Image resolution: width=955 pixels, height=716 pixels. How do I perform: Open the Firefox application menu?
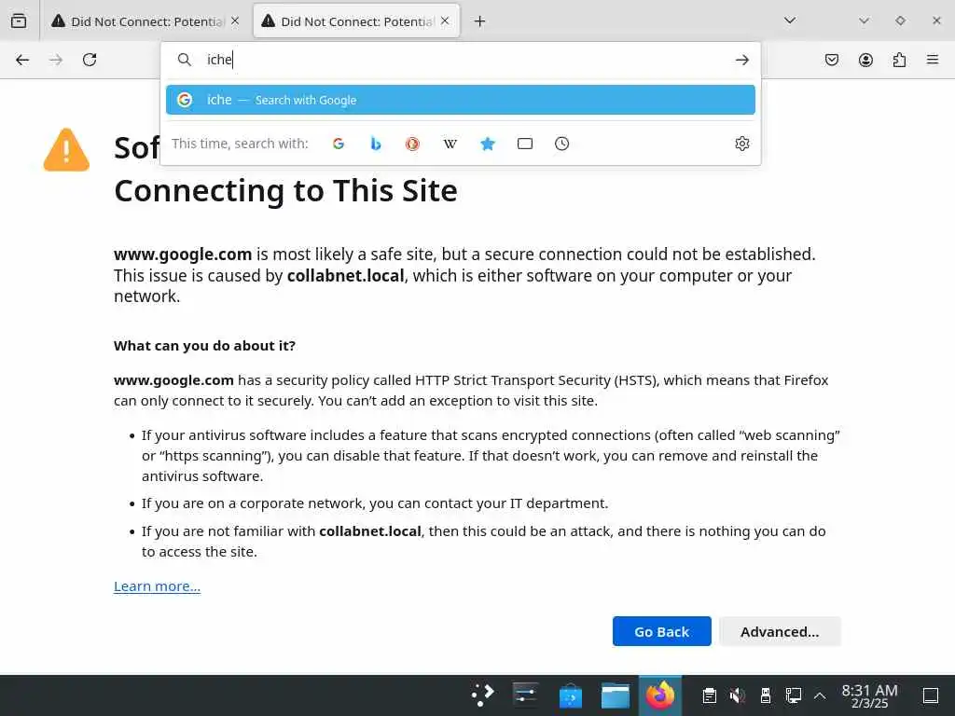(x=933, y=60)
